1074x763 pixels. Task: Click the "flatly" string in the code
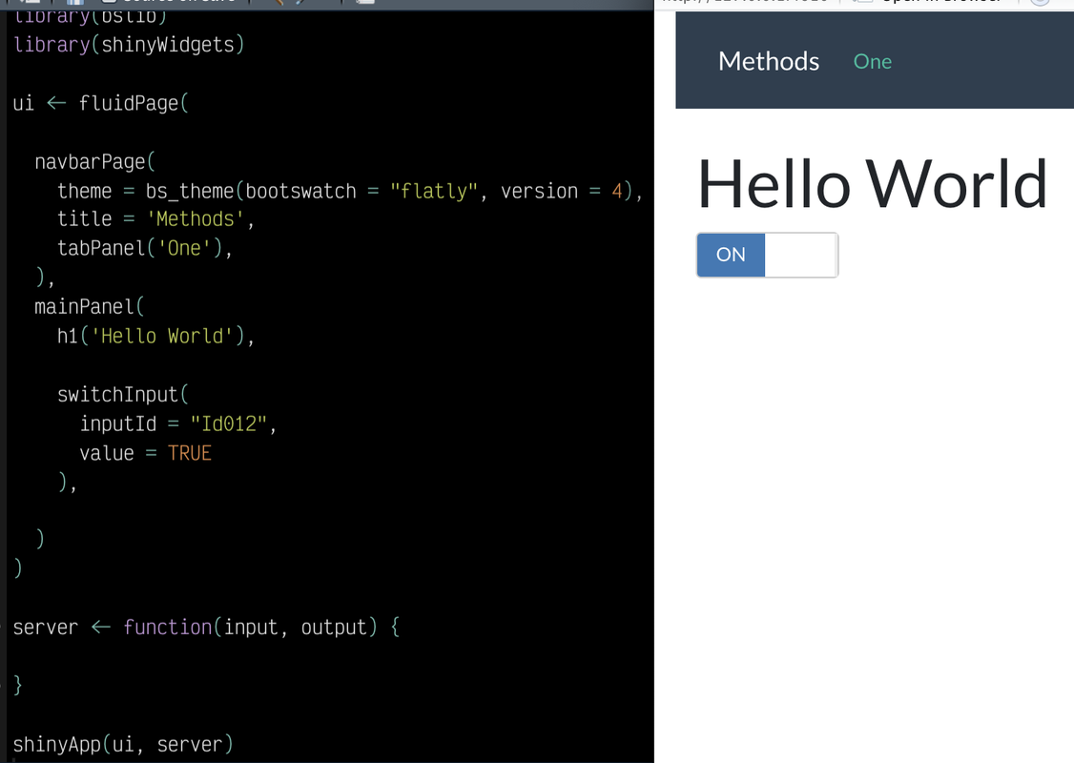(434, 191)
